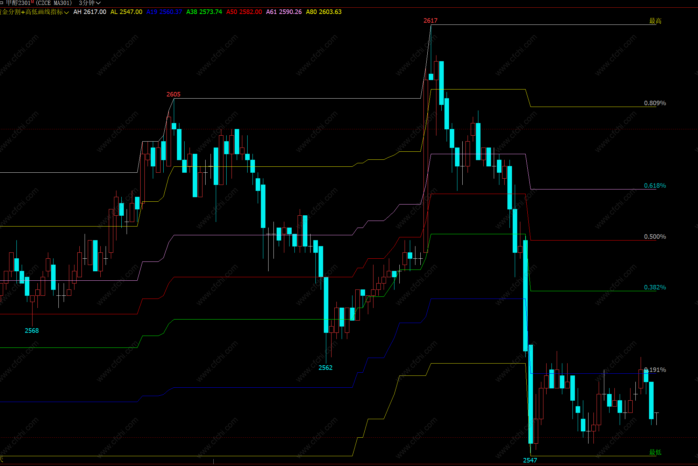Click the 2605 swing high label

point(173,94)
